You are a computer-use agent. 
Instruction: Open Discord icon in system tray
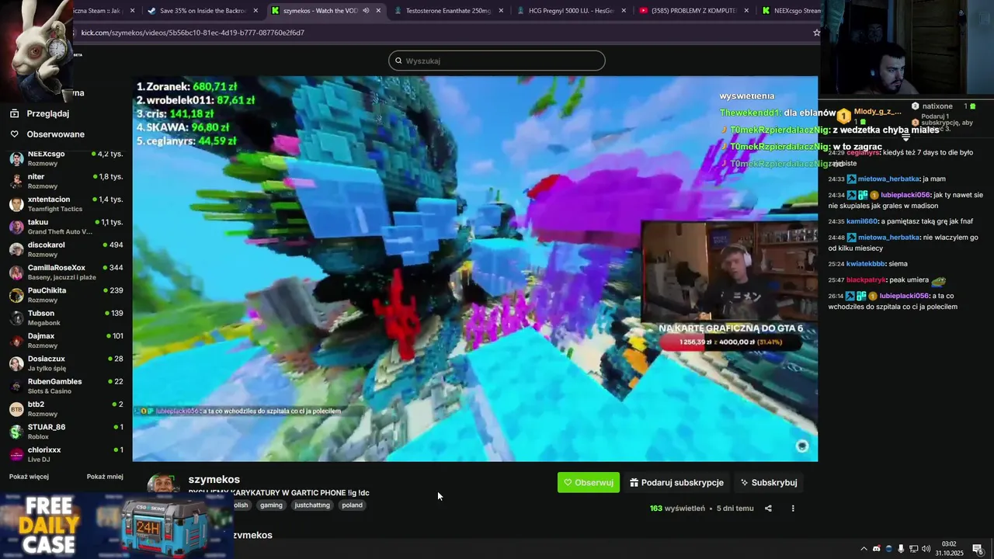coord(877,549)
